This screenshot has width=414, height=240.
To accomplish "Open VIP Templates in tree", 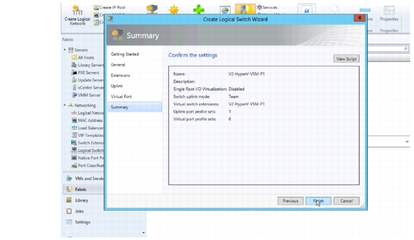I will pyautogui.click(x=88, y=135).
